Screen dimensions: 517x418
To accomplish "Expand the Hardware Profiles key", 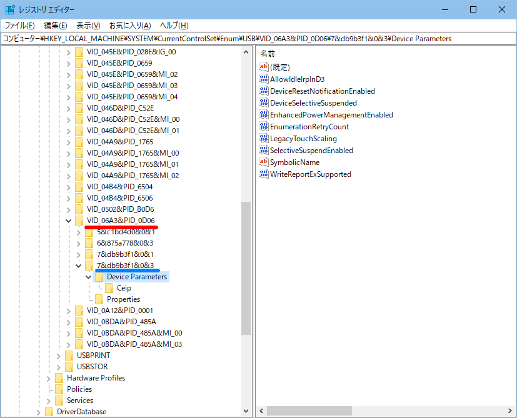I will (x=49, y=379).
